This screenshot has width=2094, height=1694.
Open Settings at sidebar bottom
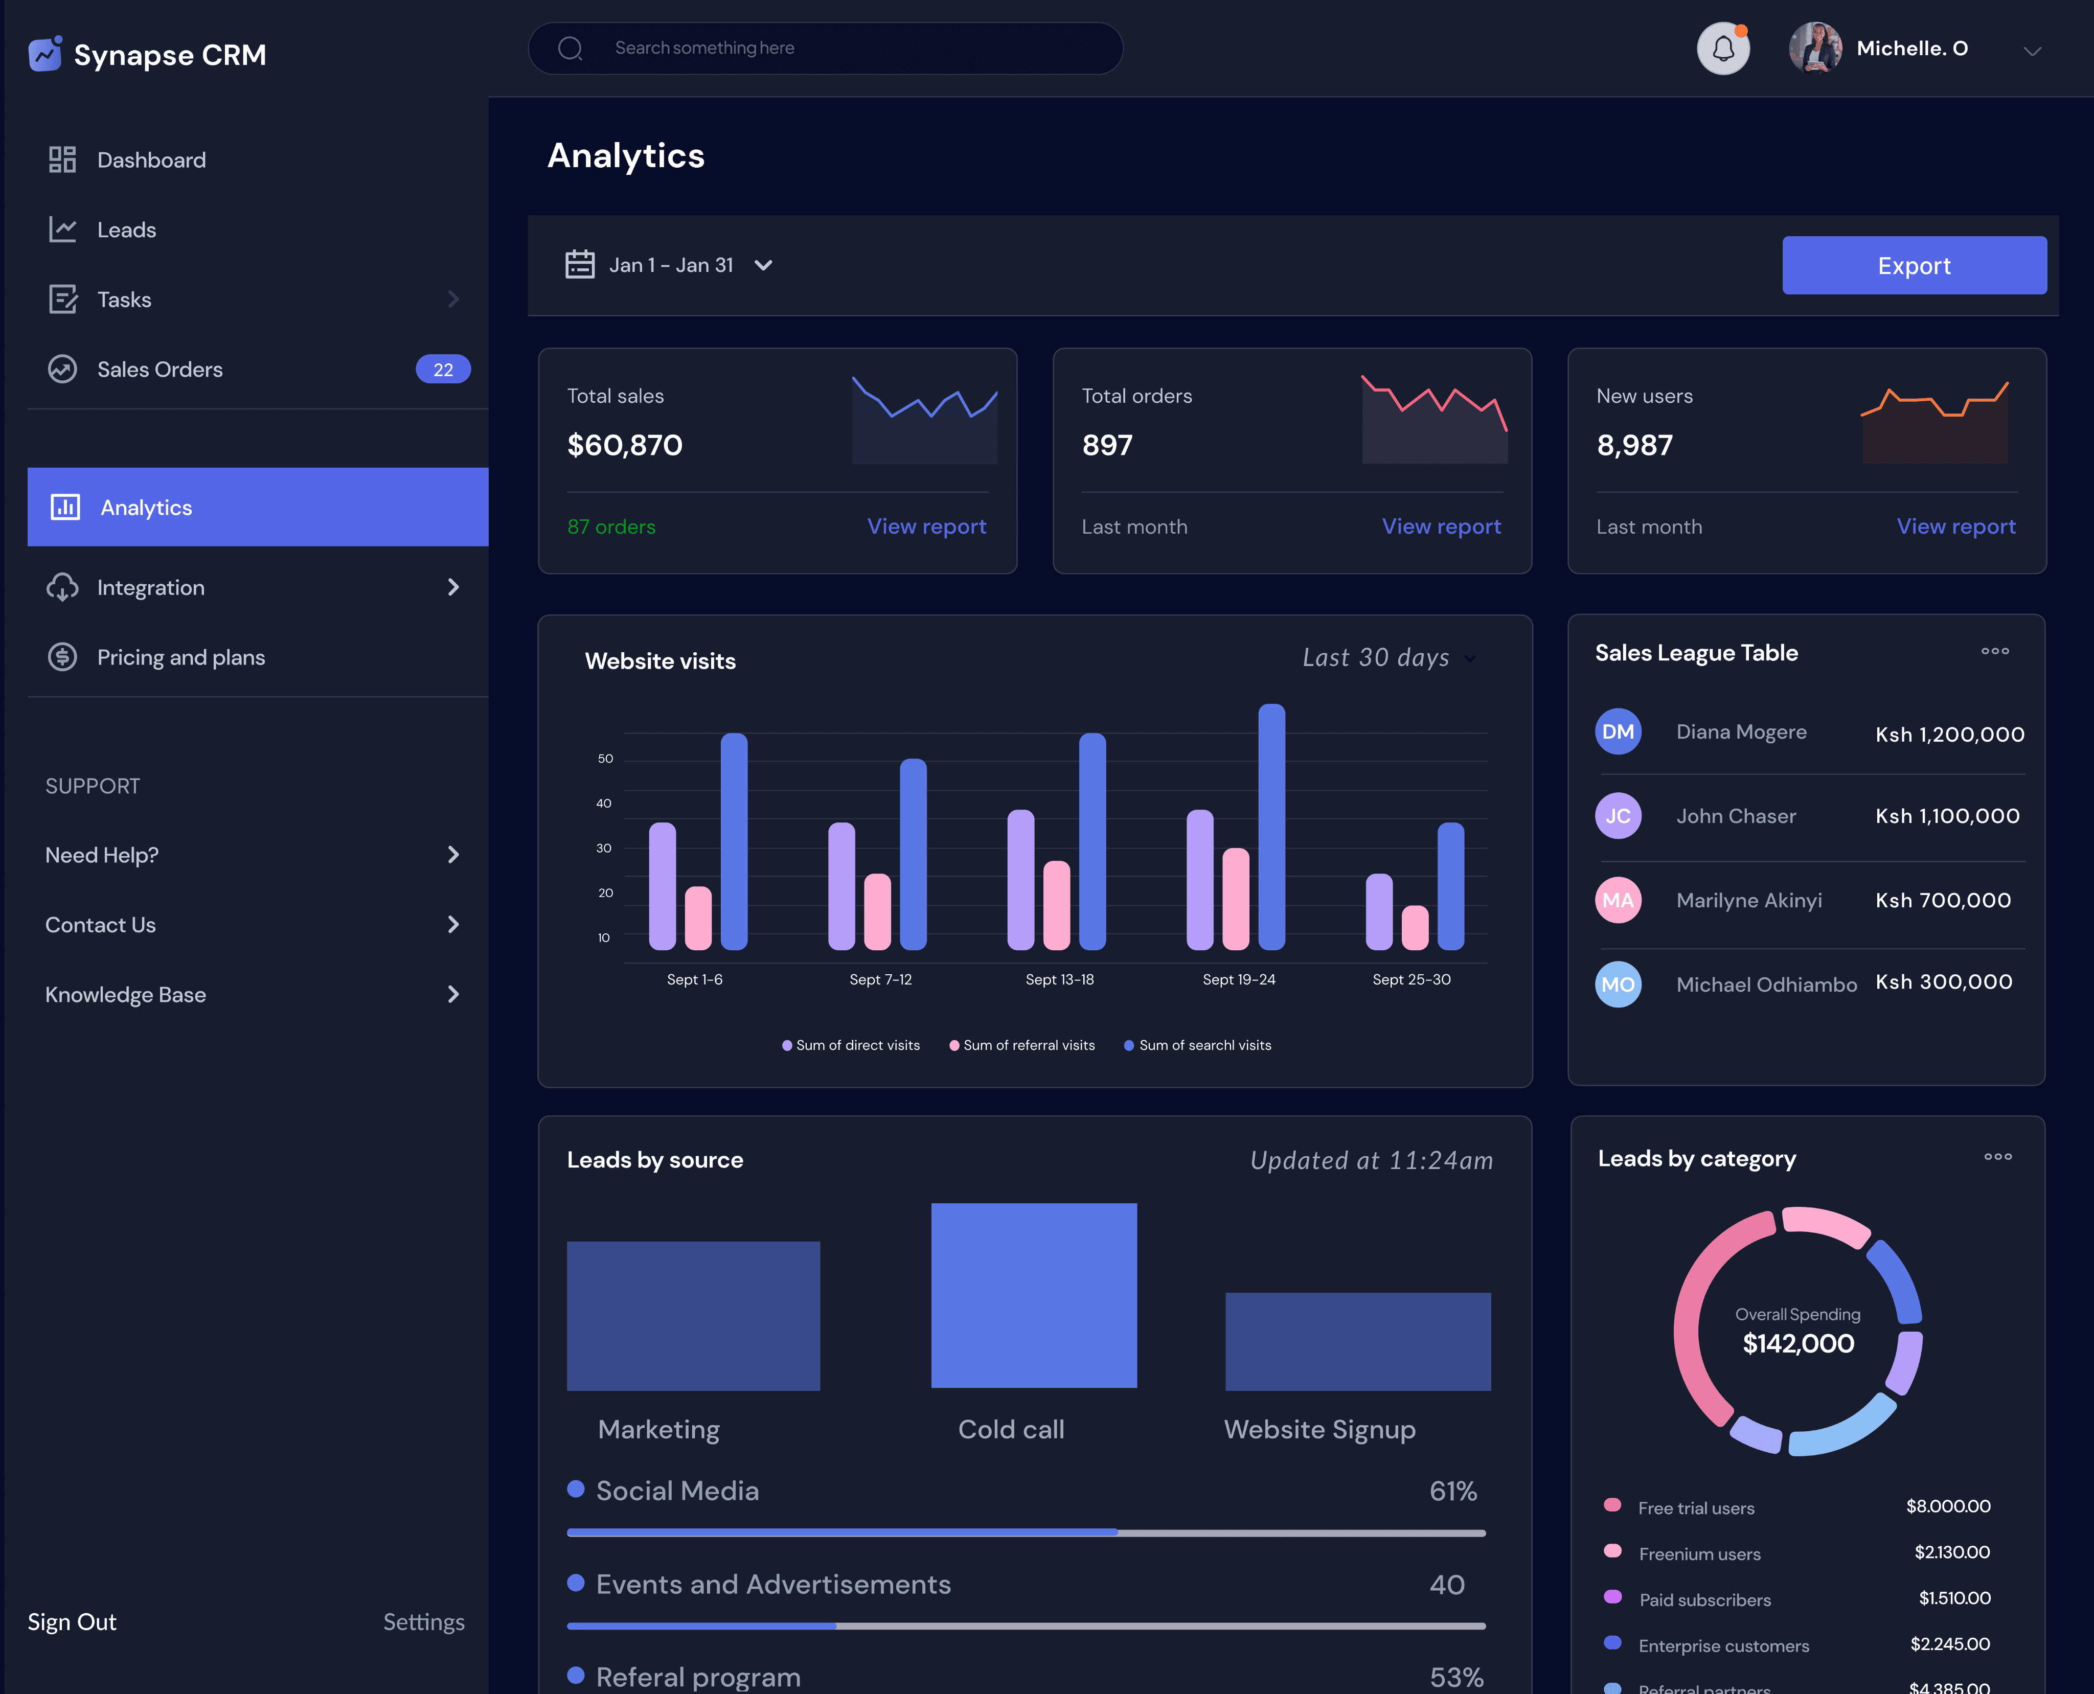coord(423,1622)
